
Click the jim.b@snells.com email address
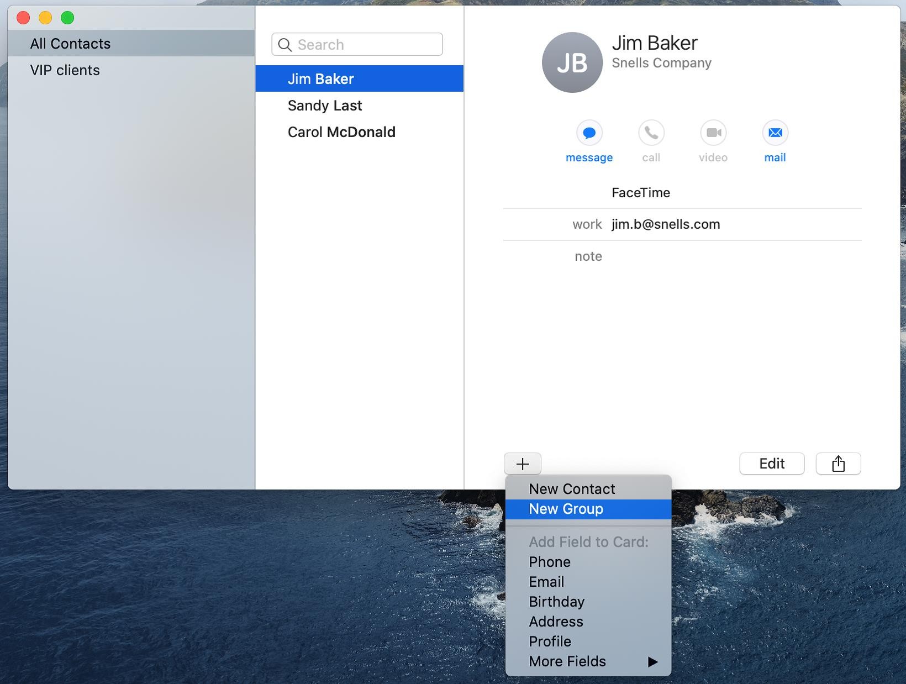pyautogui.click(x=666, y=224)
